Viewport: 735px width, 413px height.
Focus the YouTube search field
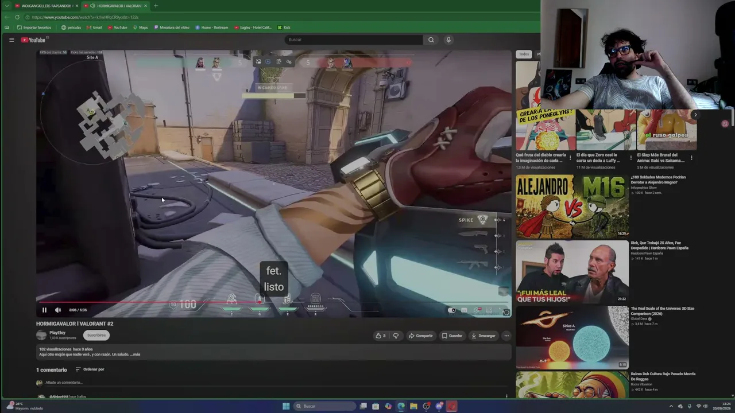pos(354,40)
